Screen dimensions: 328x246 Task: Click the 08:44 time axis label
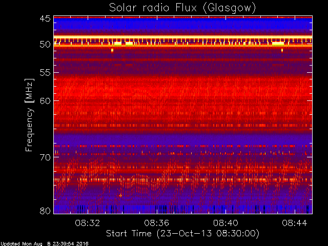295,223
